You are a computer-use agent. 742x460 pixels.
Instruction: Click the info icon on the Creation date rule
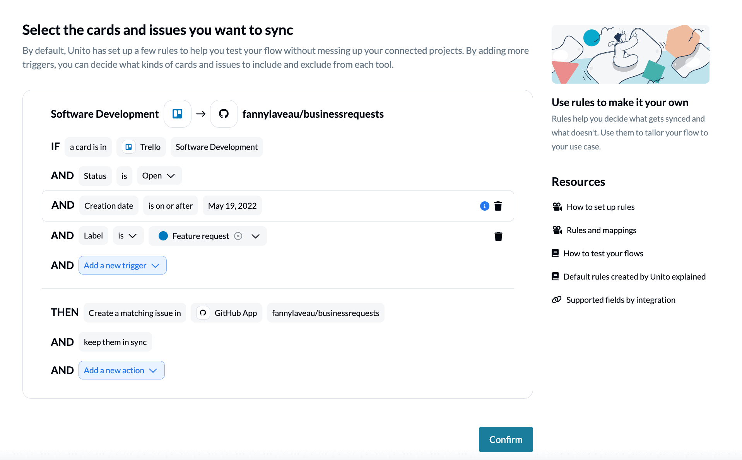pyautogui.click(x=484, y=206)
